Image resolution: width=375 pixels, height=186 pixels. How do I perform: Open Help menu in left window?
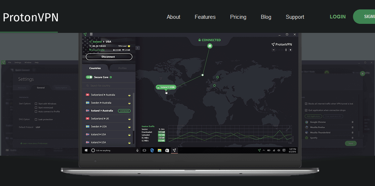click(x=36, y=62)
